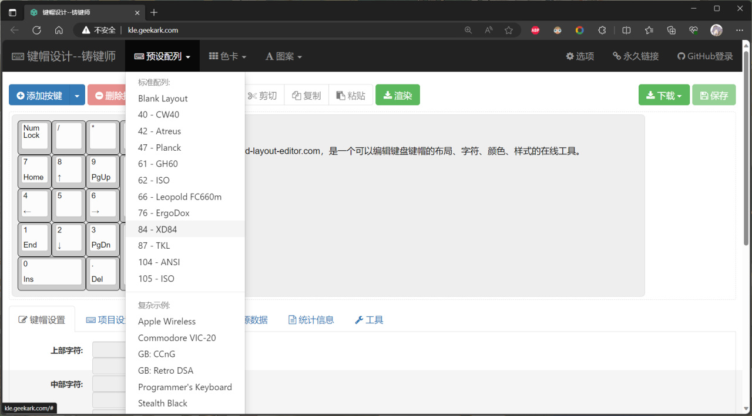Viewport: 752px width, 416px height.
Task: Open the read aloud icon
Action: [x=489, y=30]
